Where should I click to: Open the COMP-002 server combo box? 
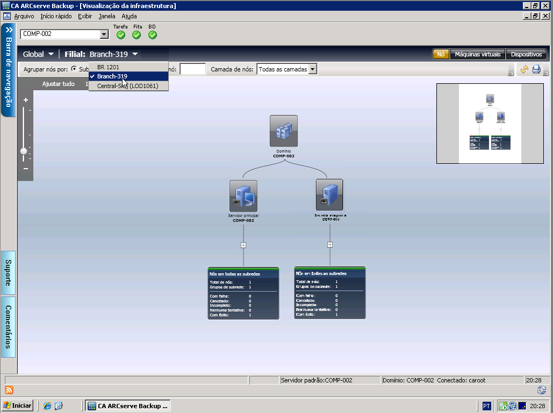click(x=104, y=34)
